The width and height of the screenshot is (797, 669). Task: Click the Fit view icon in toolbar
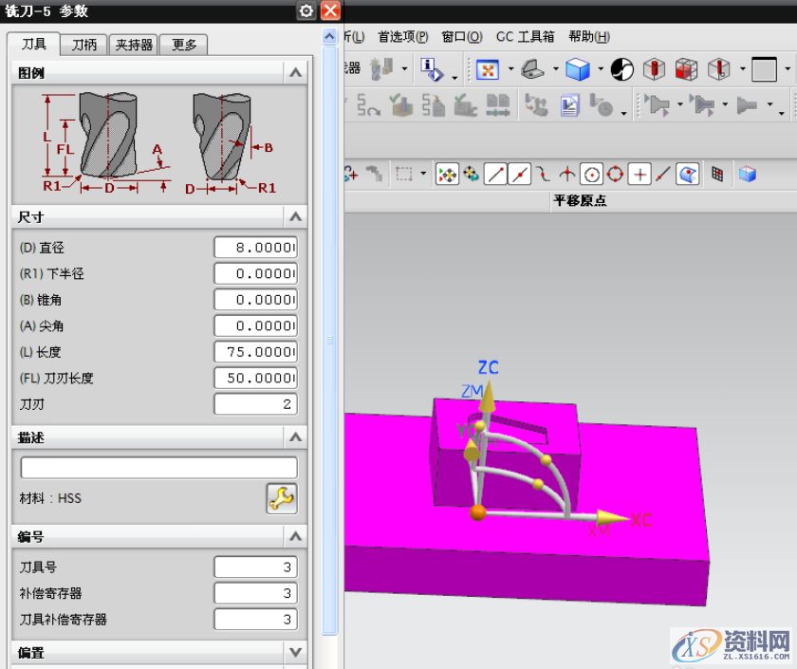(x=487, y=69)
